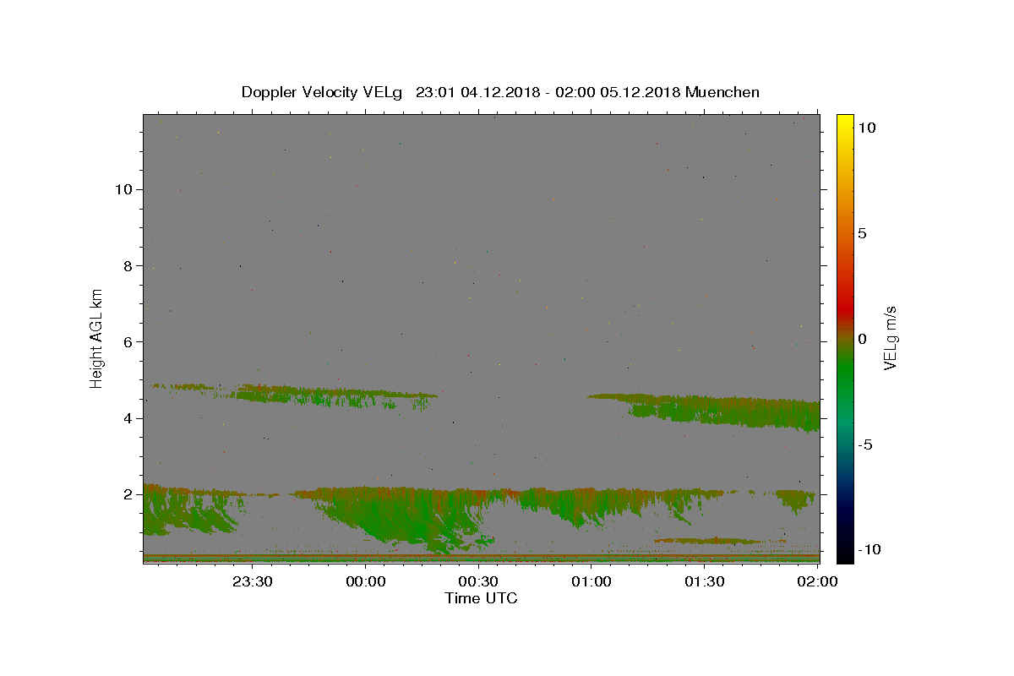Click the colorbar value -5 label
Viewport: 1014px width, 676px height.
pos(865,444)
